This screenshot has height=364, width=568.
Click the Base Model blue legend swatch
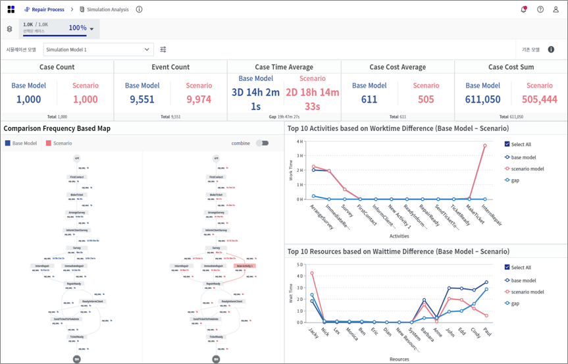(x=8, y=143)
